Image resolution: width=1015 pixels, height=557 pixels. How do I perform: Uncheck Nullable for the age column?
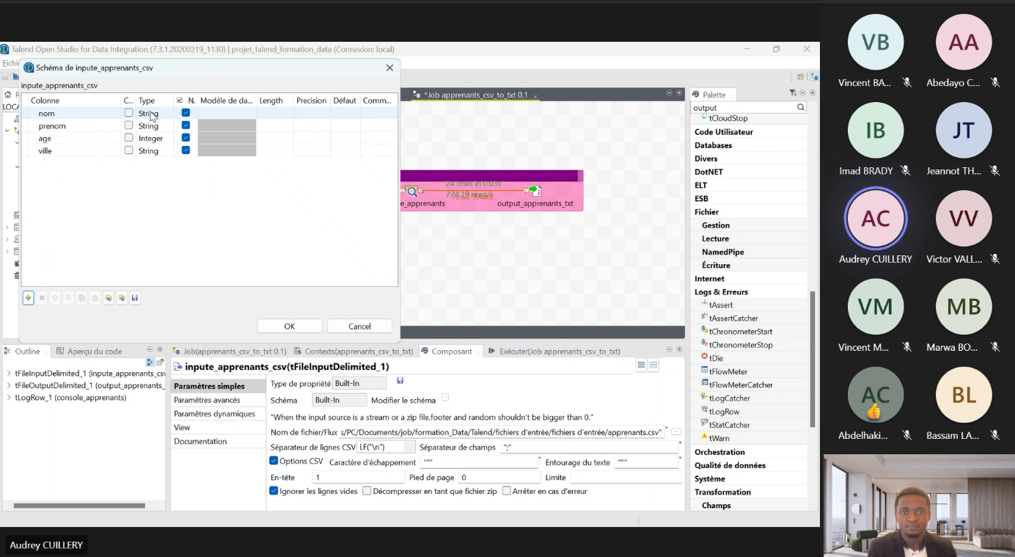(186, 138)
